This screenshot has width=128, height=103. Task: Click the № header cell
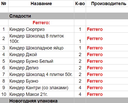[x=4, y=3]
